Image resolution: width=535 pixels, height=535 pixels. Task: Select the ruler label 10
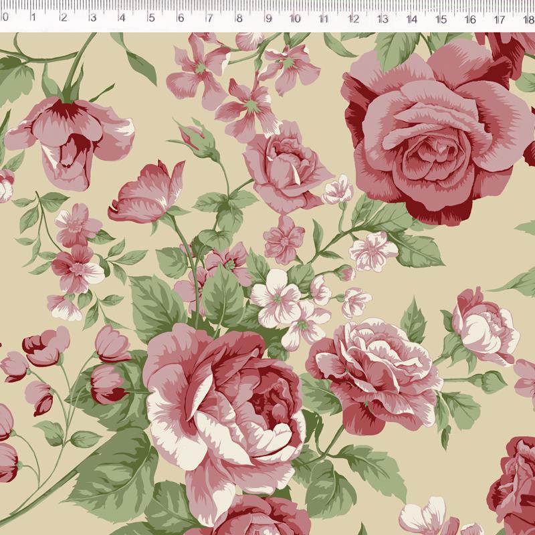(x=295, y=18)
